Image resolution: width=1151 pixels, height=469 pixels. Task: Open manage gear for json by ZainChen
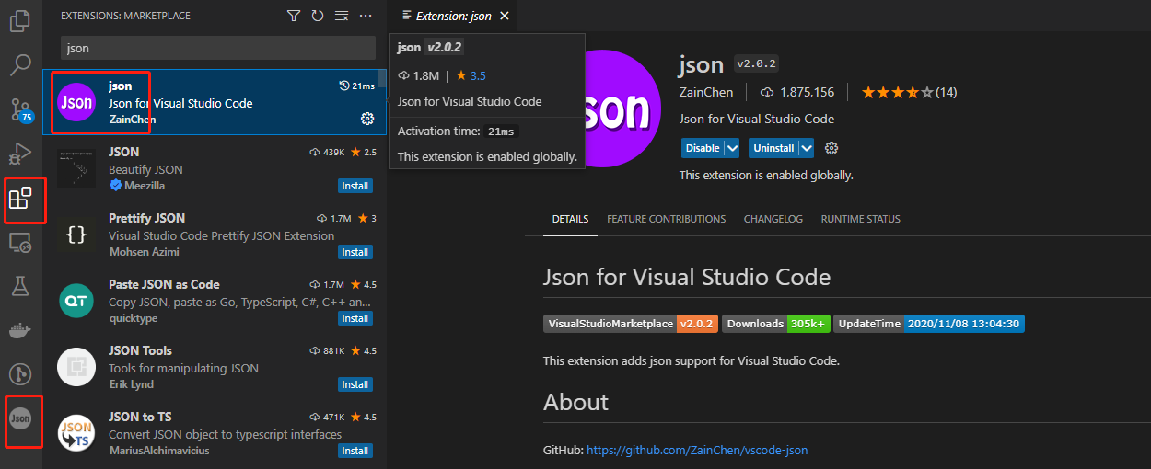(367, 119)
